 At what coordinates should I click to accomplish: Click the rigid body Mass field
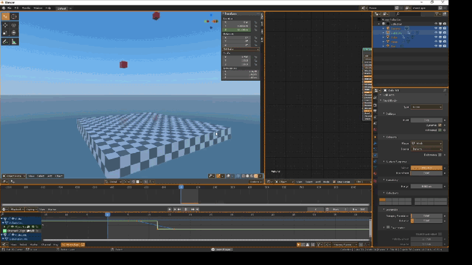pyautogui.click(x=426, y=120)
